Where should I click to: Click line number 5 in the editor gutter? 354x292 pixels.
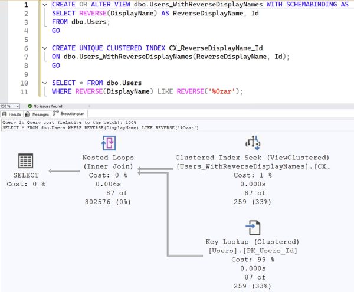coord(25,38)
